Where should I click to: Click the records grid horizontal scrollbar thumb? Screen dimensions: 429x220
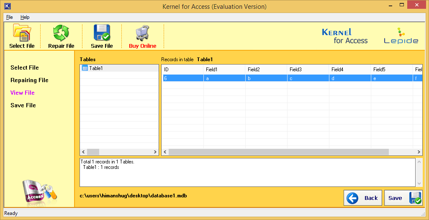278,152
